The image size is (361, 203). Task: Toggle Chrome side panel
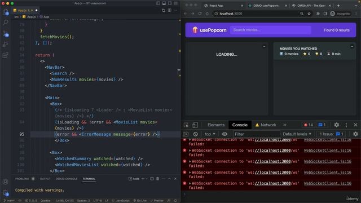(325, 14)
